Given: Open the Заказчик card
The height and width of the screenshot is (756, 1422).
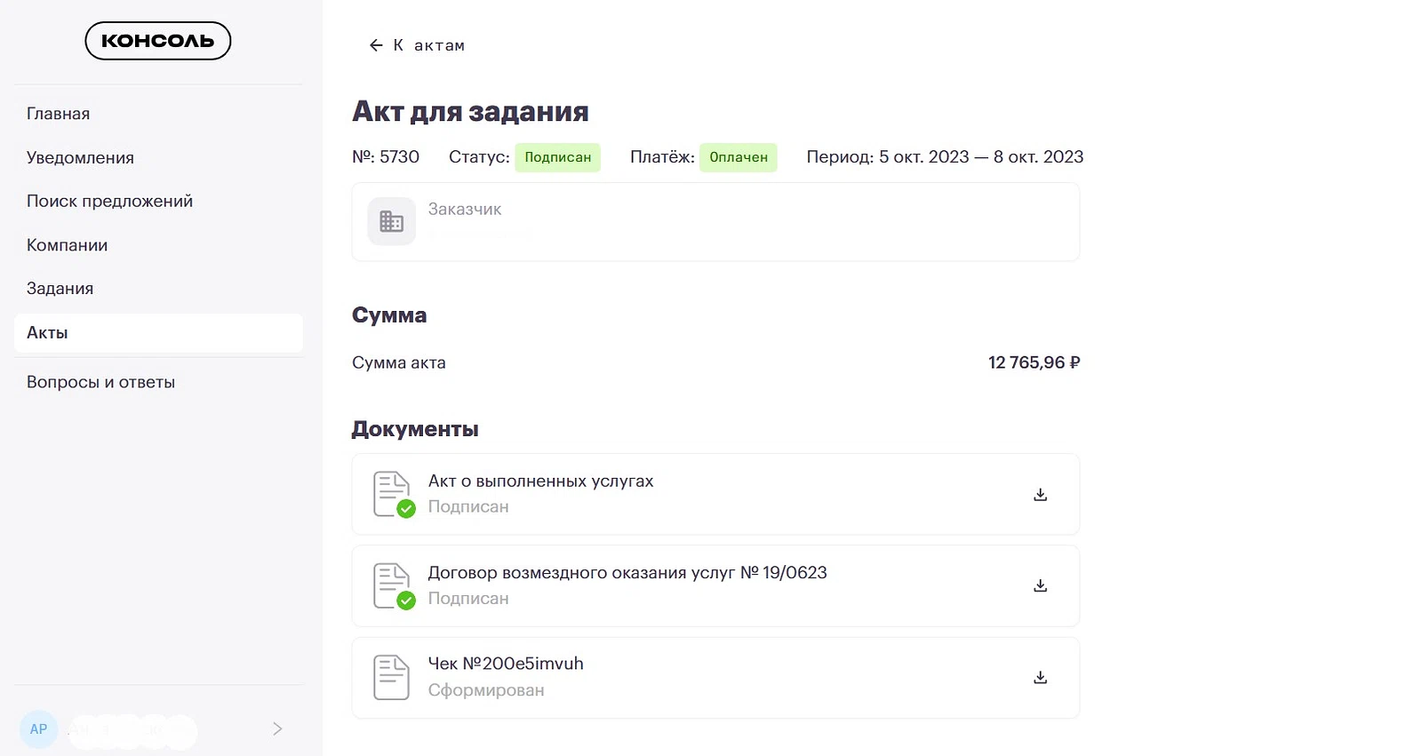Looking at the screenshot, I should pyautogui.click(x=715, y=222).
